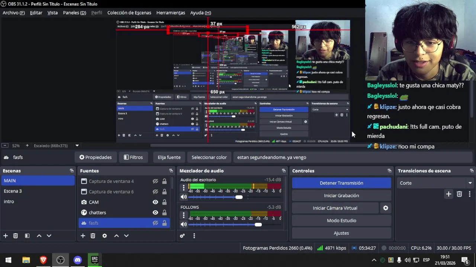
Task: Open Propiedades for the selected source
Action: pyautogui.click(x=95, y=157)
